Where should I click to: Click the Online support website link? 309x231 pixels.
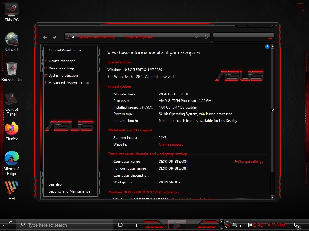pyautogui.click(x=171, y=144)
